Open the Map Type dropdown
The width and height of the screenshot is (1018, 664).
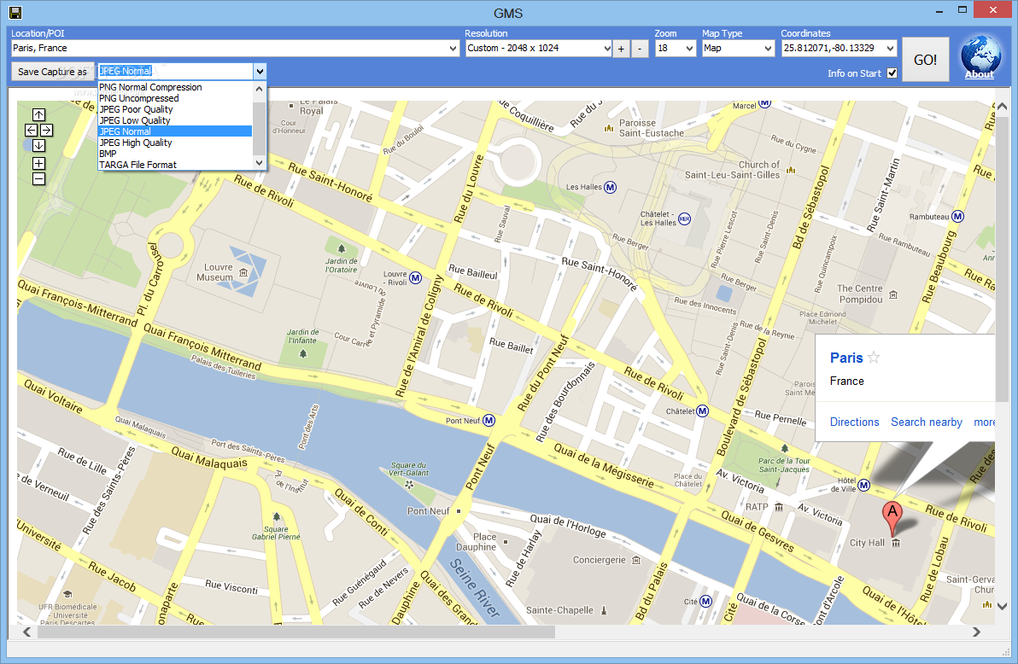pos(768,49)
